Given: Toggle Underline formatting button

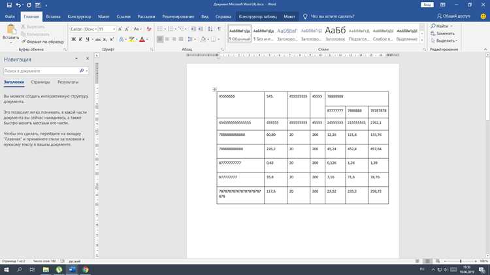Looking at the screenshot, I should point(88,39).
